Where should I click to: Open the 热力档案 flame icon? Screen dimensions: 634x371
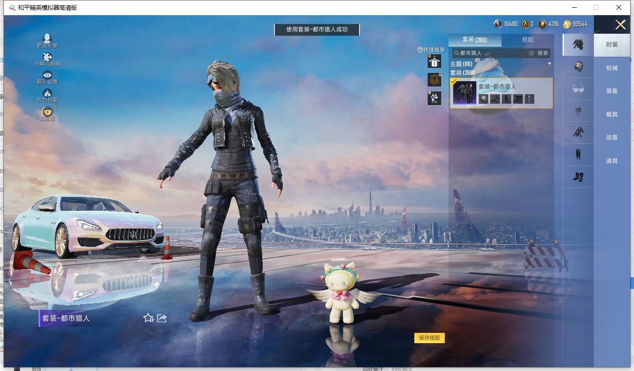click(47, 93)
